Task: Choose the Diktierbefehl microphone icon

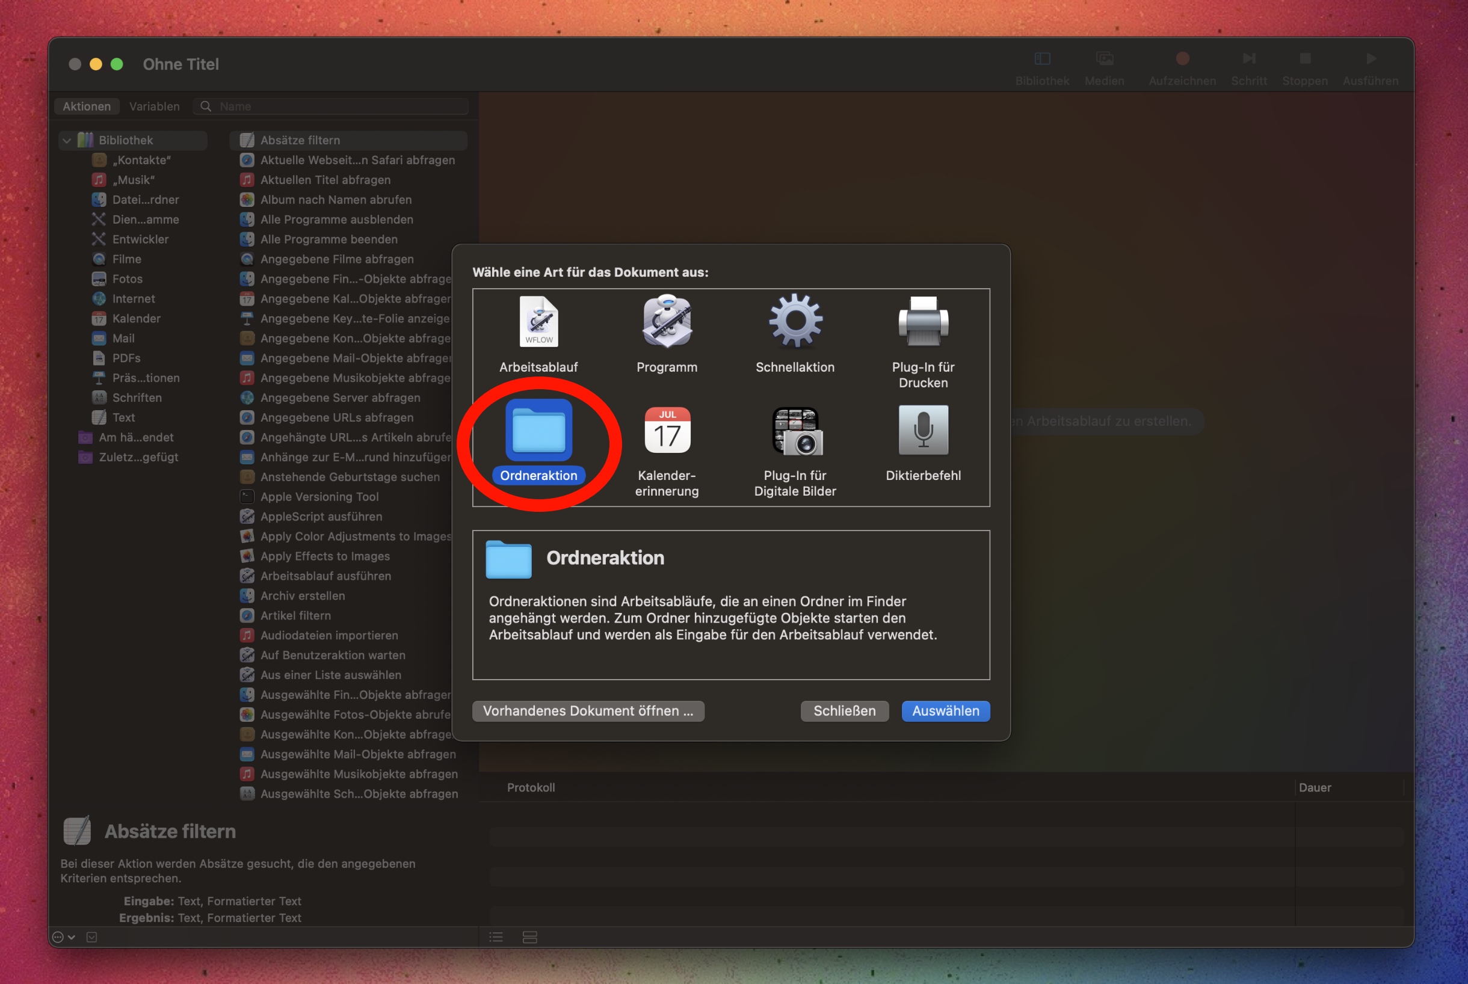Action: pyautogui.click(x=924, y=430)
